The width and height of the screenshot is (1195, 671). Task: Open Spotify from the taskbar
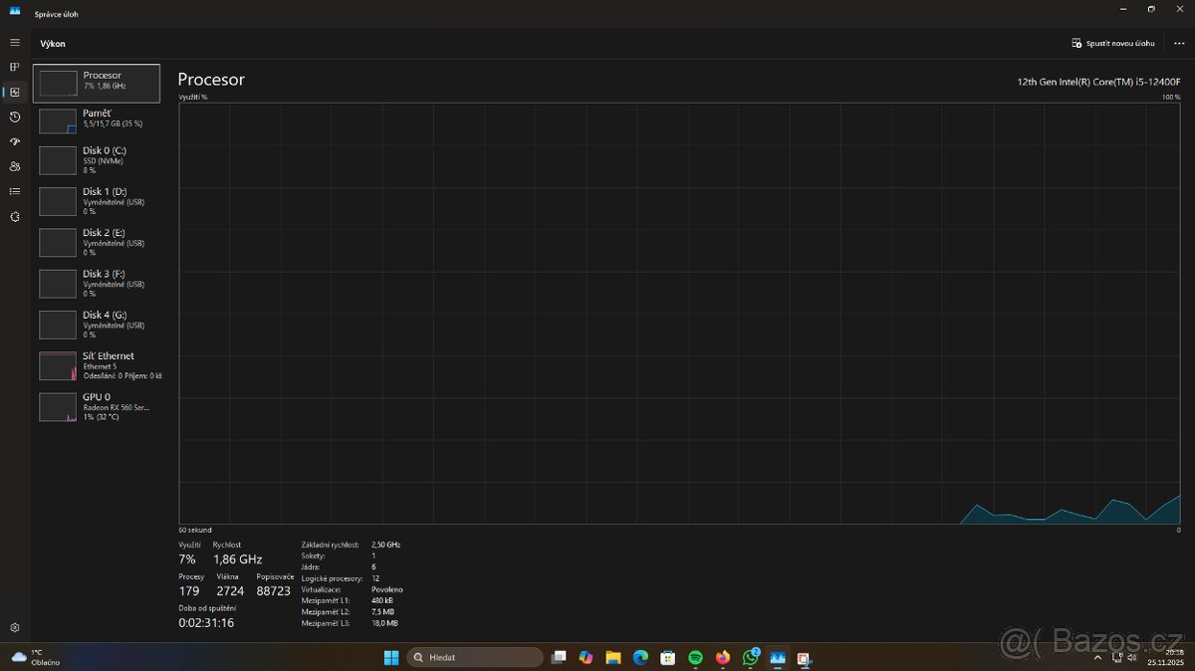(x=695, y=657)
